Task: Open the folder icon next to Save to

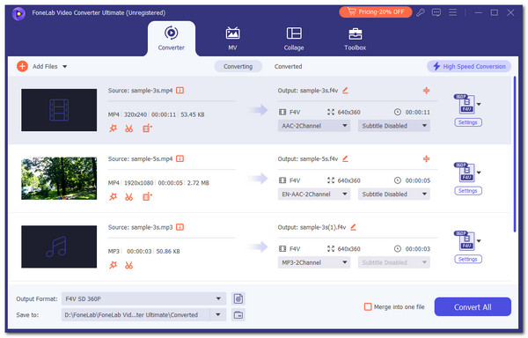Action: (238, 315)
